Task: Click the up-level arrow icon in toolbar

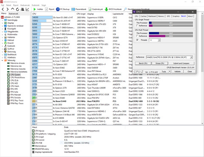Action: [x=12, y=9]
